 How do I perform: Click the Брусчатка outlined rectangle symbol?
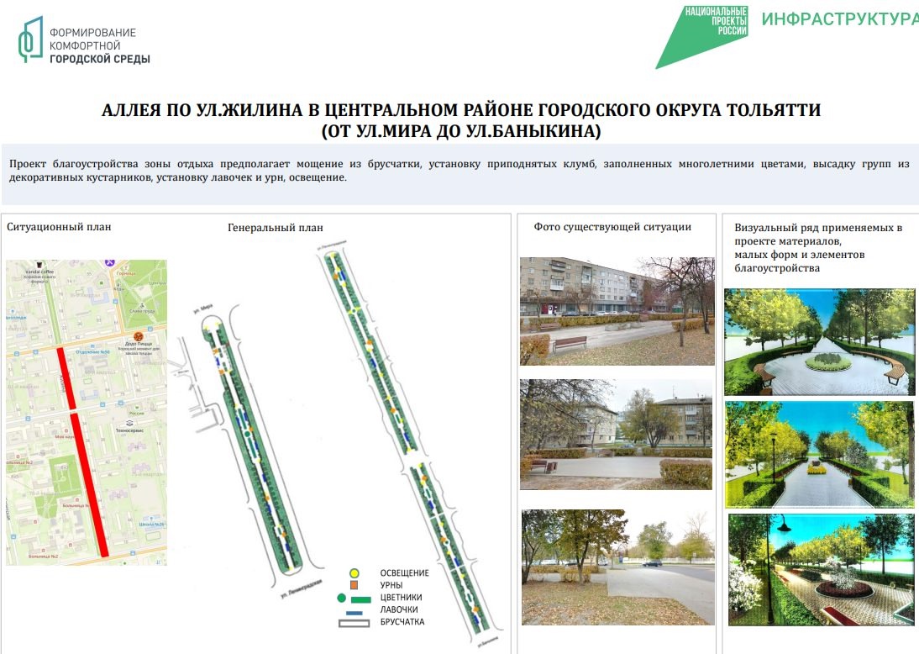click(354, 623)
